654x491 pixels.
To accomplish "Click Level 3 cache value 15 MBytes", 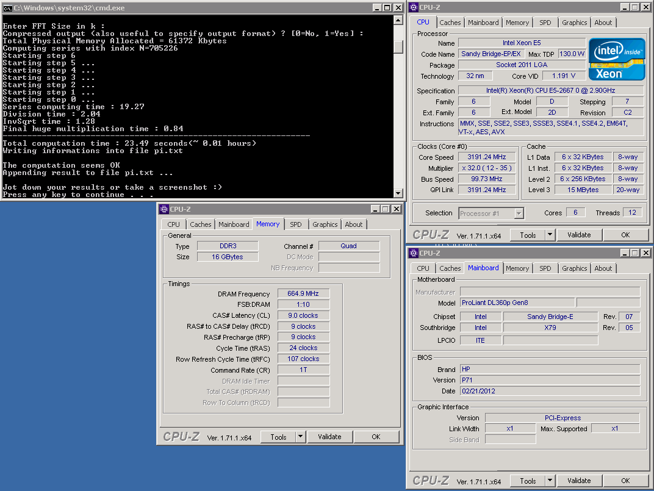I will click(583, 190).
